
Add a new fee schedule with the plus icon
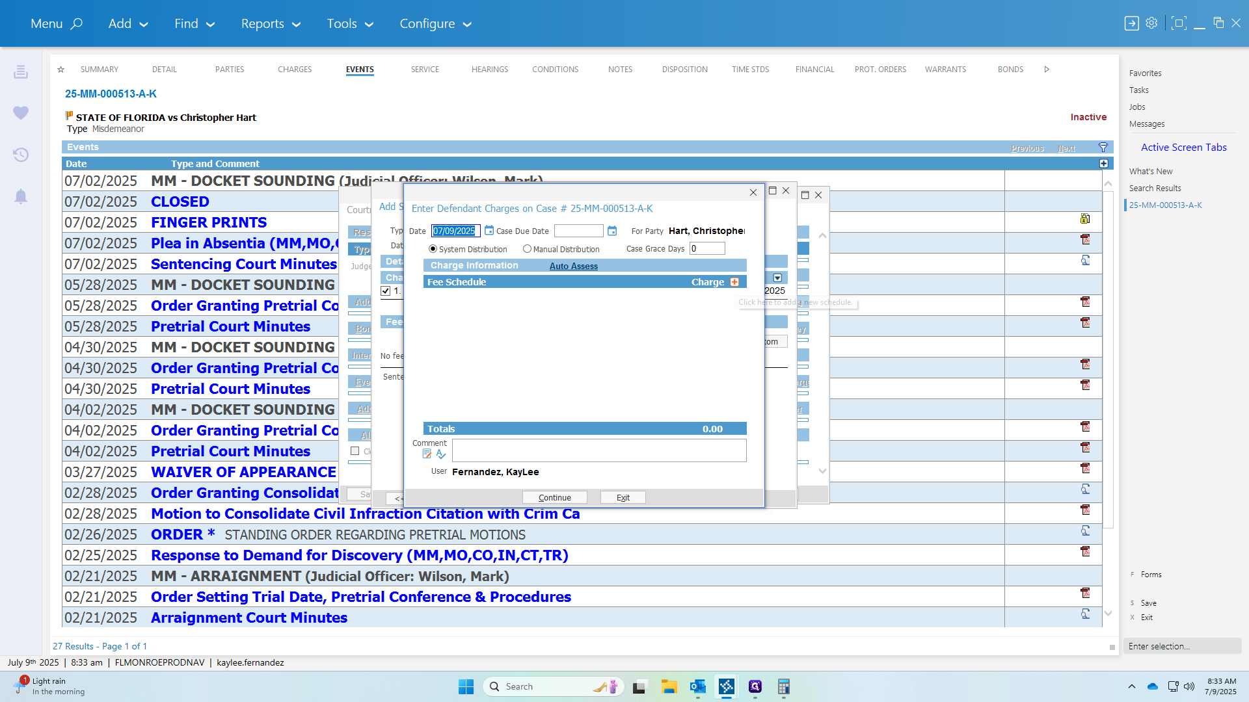pos(734,282)
